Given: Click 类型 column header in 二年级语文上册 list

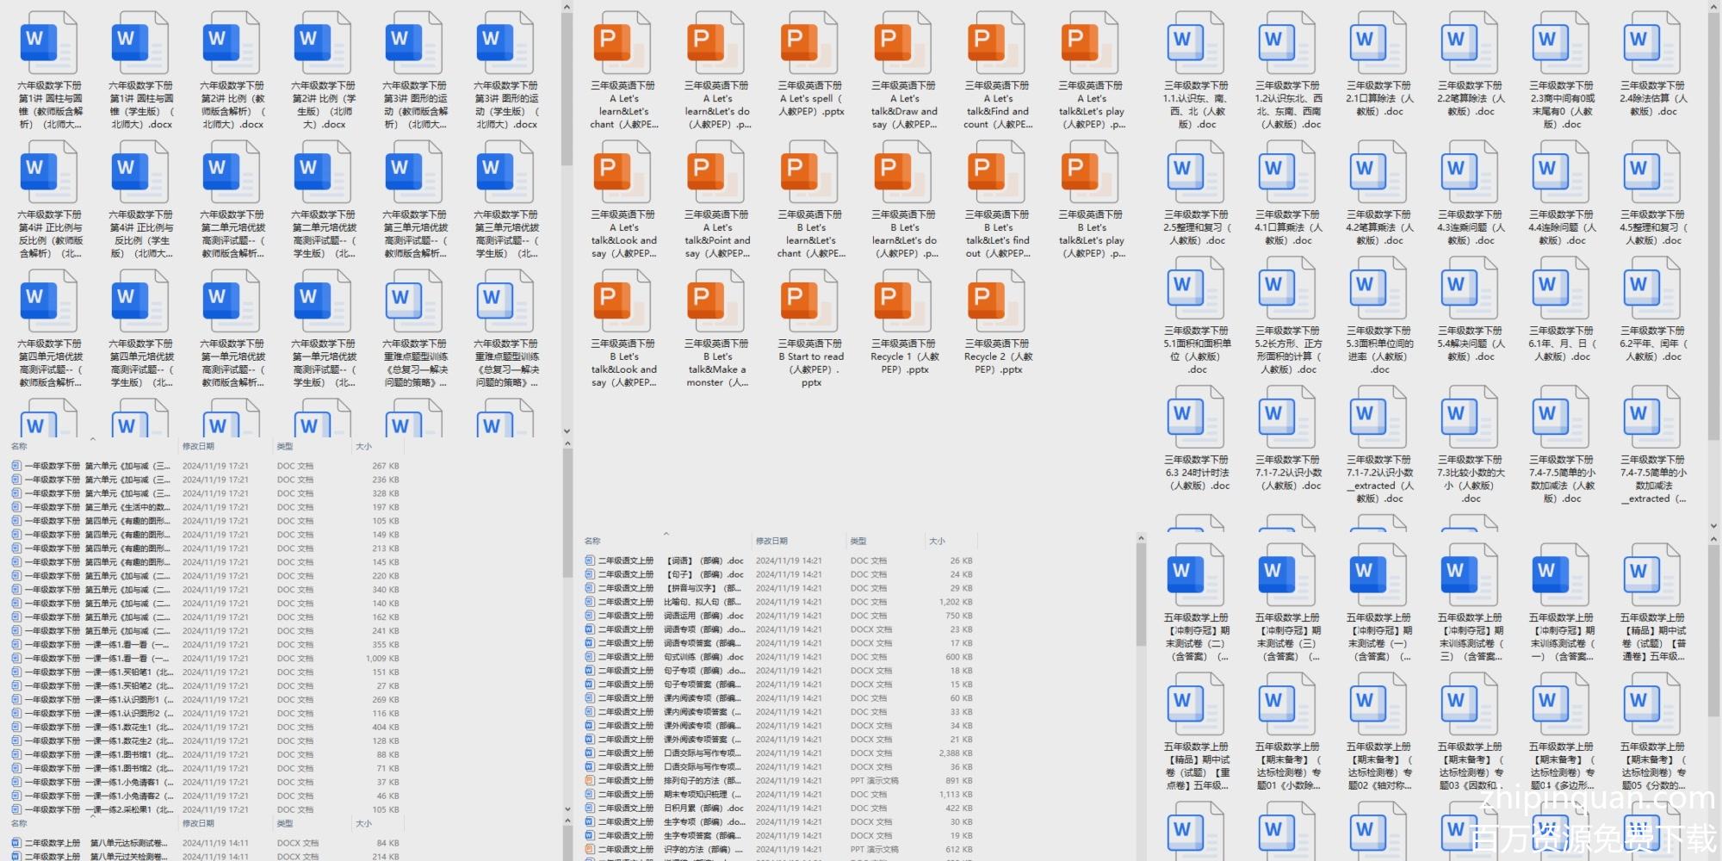Looking at the screenshot, I should 858,541.
